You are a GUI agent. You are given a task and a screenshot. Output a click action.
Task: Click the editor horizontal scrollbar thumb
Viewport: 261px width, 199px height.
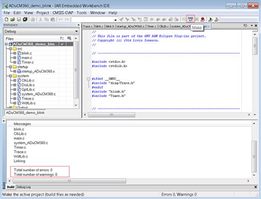coord(112,115)
